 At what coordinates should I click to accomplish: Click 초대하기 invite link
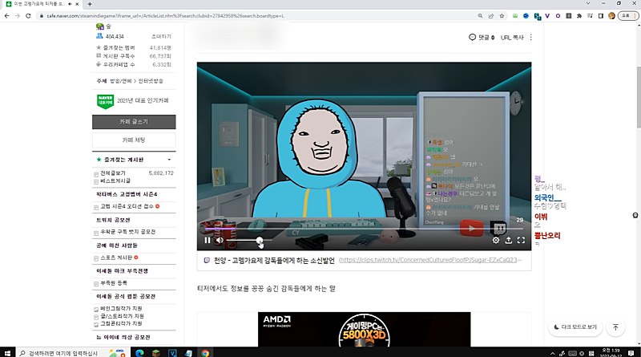(x=161, y=36)
